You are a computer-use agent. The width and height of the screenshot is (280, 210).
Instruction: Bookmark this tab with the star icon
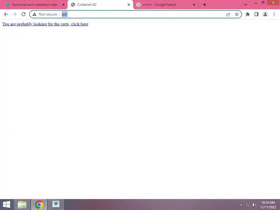(x=237, y=14)
